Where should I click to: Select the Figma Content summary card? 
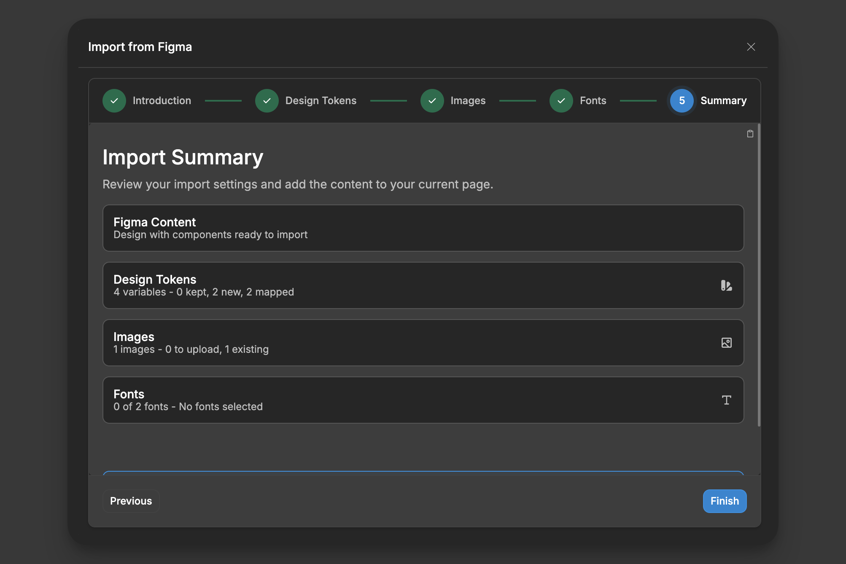tap(423, 228)
